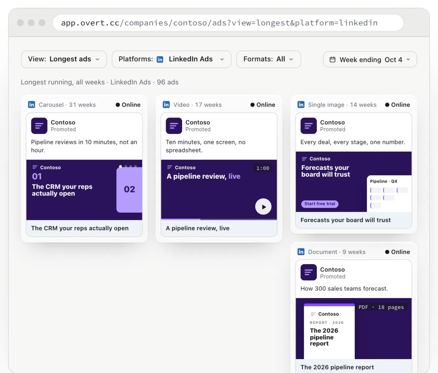Screen dimensions: 438x373
Task: Open the Platforms: LinkedIn Ads dropdown
Action: pos(172,59)
